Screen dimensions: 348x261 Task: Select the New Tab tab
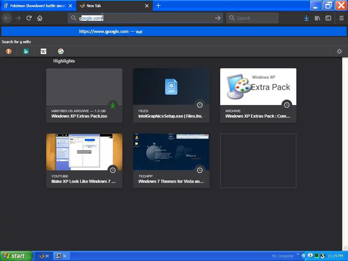[x=114, y=6]
